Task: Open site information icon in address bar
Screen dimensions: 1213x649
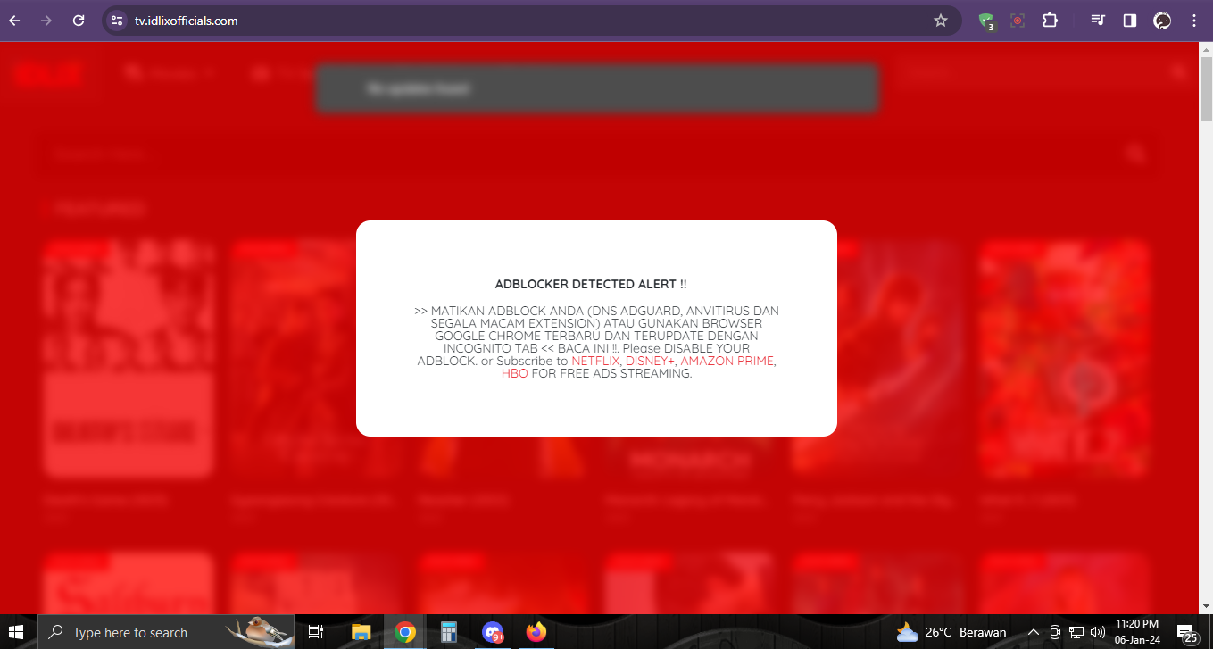Action: click(117, 21)
